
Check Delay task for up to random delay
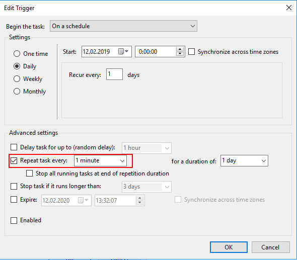14,147
